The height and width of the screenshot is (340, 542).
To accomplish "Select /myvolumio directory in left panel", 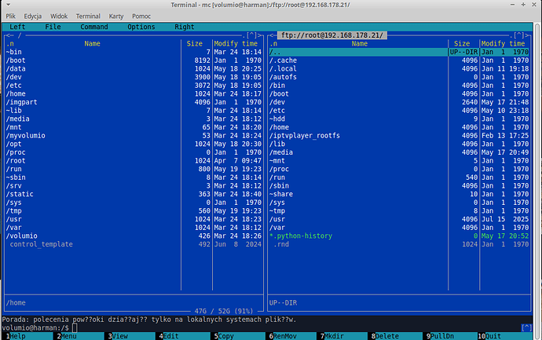I will pyautogui.click(x=134, y=135).
